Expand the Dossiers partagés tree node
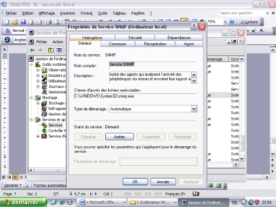 point(38,75)
